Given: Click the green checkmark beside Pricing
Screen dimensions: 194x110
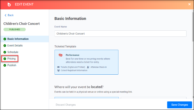Looking at the screenshot, I should [x=5, y=59].
